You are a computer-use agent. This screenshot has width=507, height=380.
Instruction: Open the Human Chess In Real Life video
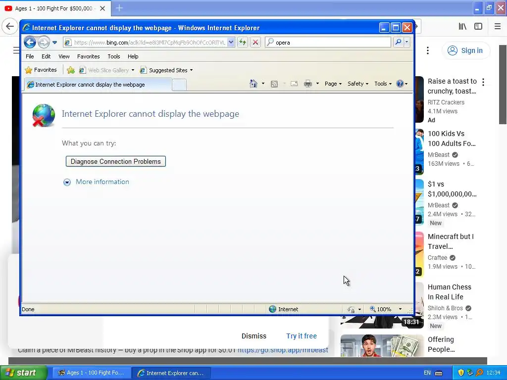(x=450, y=292)
